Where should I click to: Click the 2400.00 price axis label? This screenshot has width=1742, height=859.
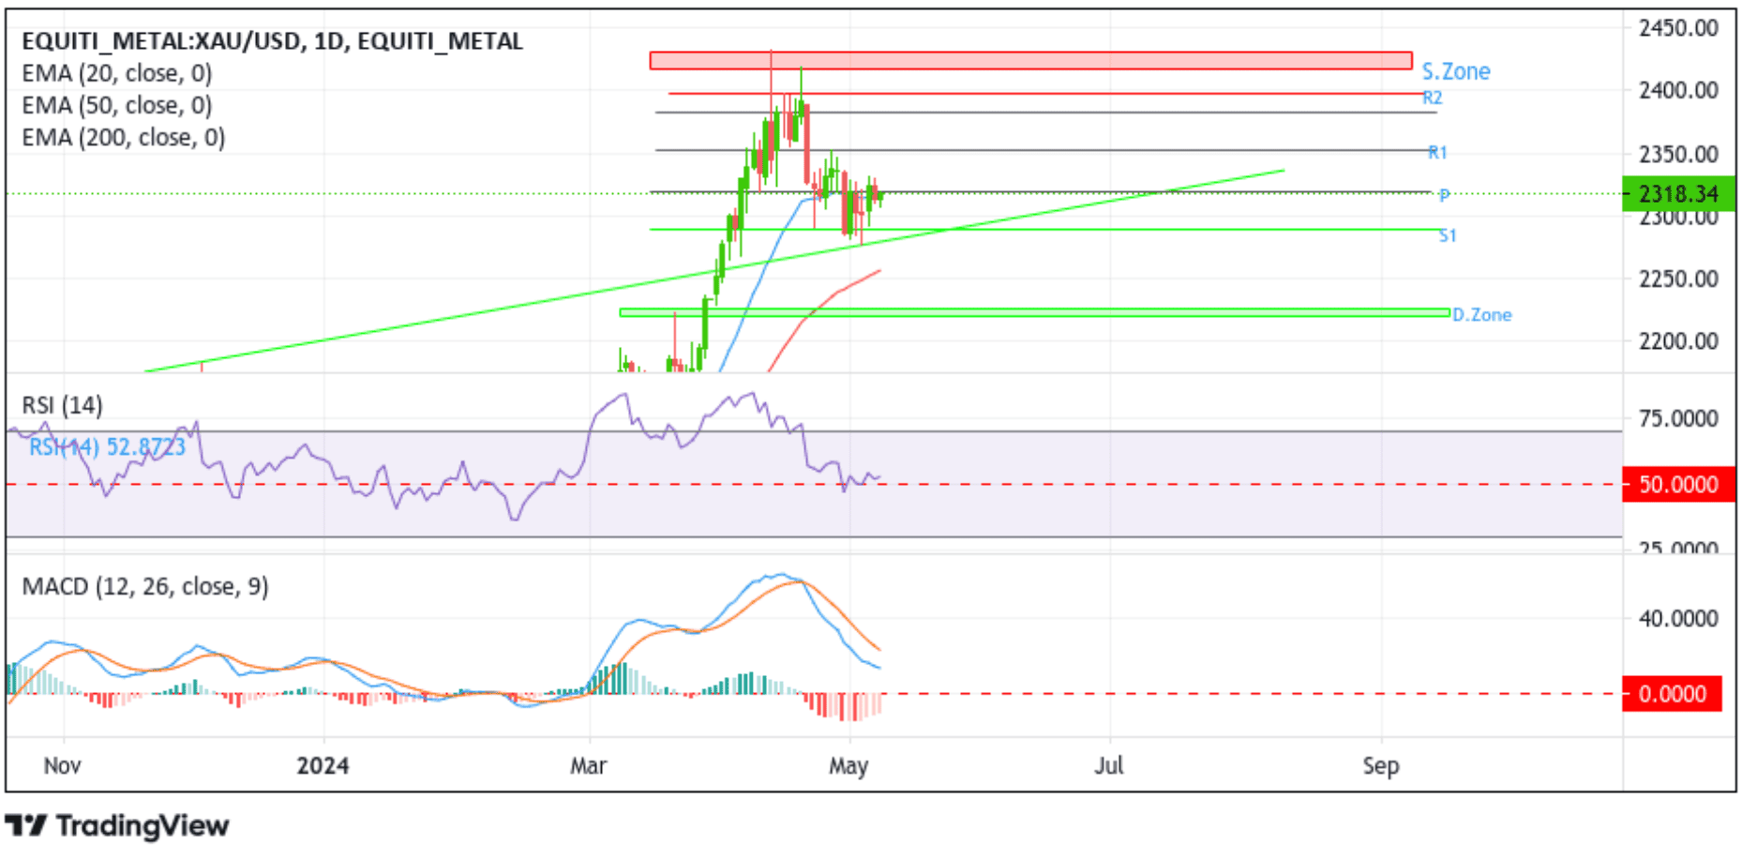coord(1678,91)
